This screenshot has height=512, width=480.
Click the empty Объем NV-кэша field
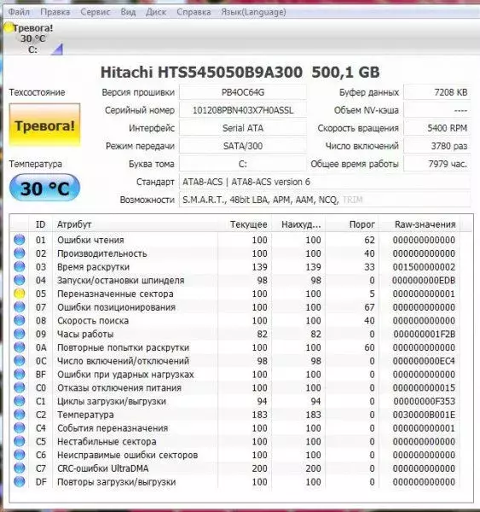pyautogui.click(x=437, y=110)
